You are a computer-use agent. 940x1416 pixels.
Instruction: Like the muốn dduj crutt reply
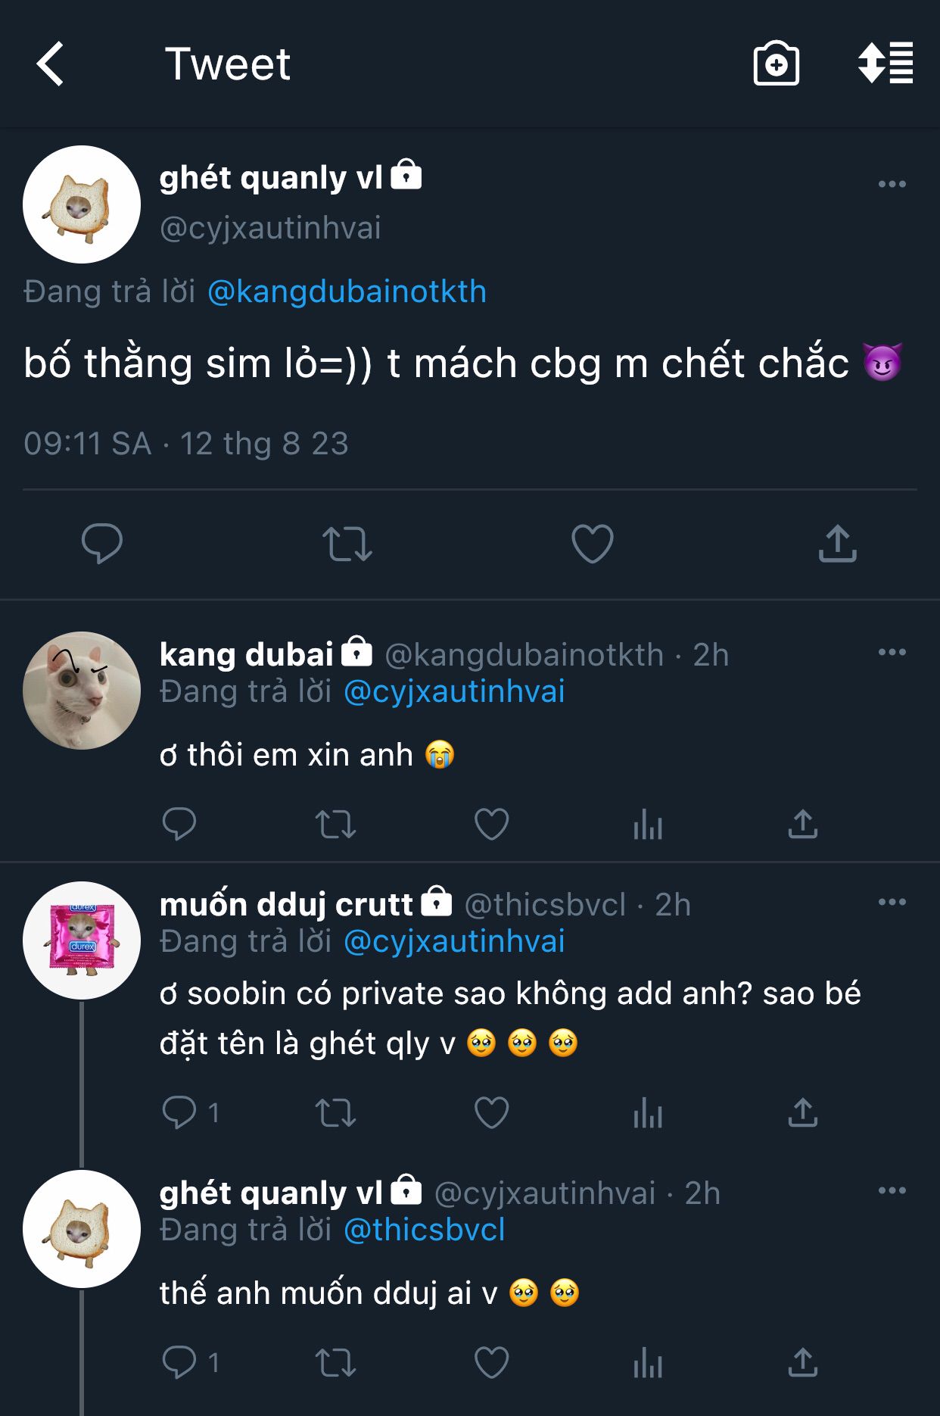tap(491, 1113)
